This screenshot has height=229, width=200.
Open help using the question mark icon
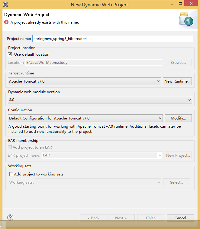[10, 218]
